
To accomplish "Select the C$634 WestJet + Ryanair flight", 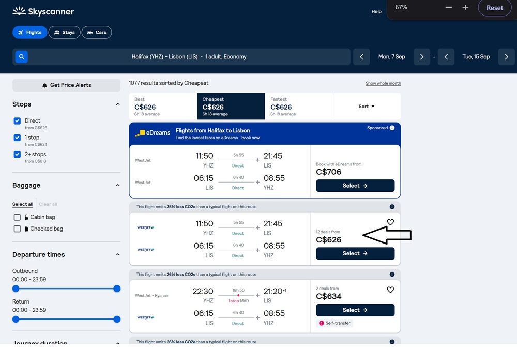I will click(x=355, y=310).
